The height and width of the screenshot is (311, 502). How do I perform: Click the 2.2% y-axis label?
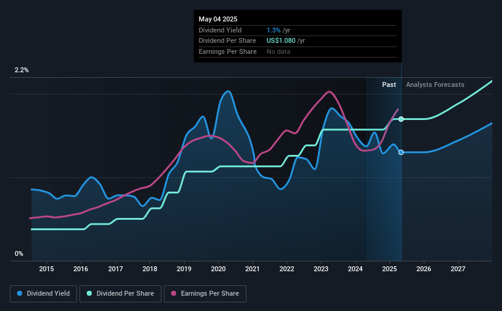(21, 70)
